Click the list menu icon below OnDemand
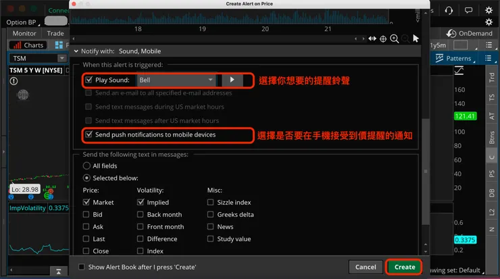The height and width of the screenshot is (279, 500). (489, 45)
